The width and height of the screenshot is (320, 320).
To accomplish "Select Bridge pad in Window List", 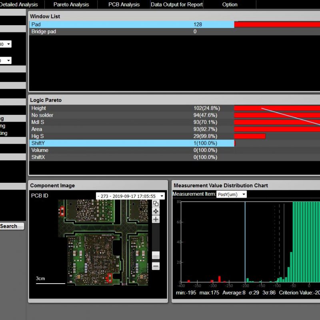I will (44, 32).
